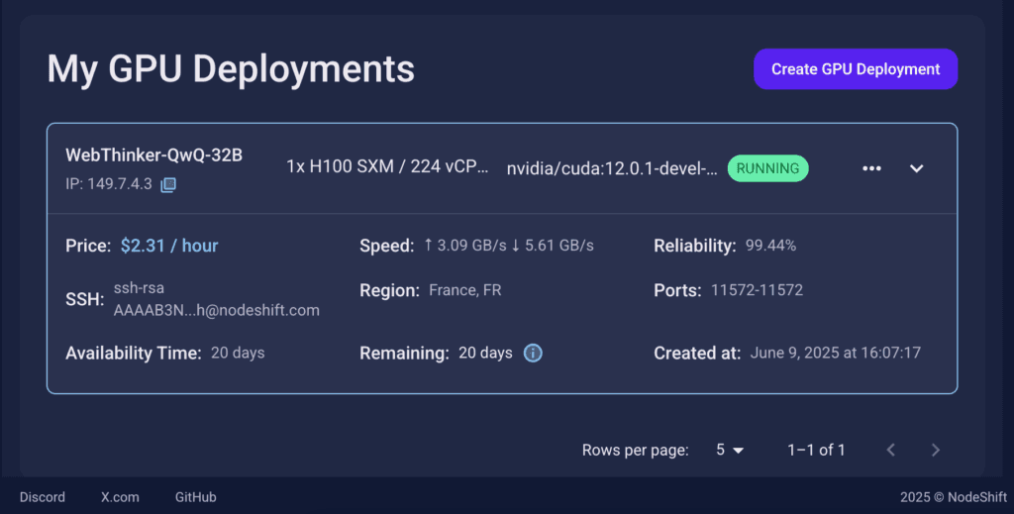Copy the deployment IP address icon

tap(168, 185)
